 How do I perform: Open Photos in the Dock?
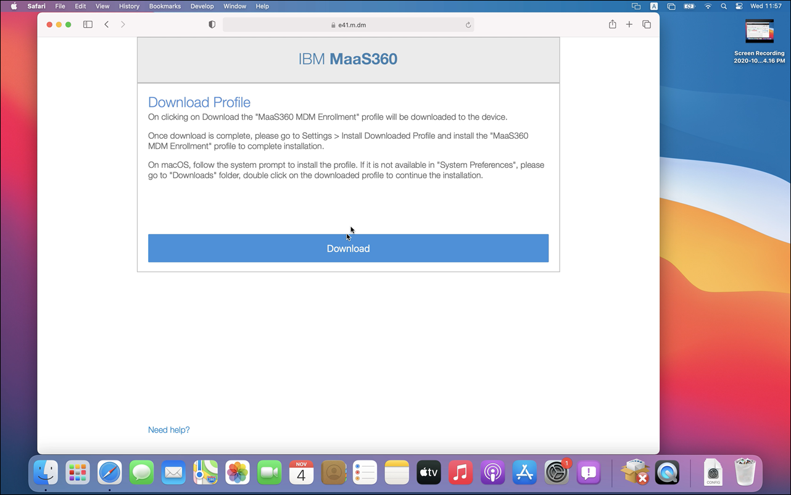[x=238, y=473]
